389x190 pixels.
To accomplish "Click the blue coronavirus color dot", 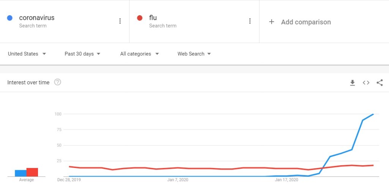I will tap(10, 18).
